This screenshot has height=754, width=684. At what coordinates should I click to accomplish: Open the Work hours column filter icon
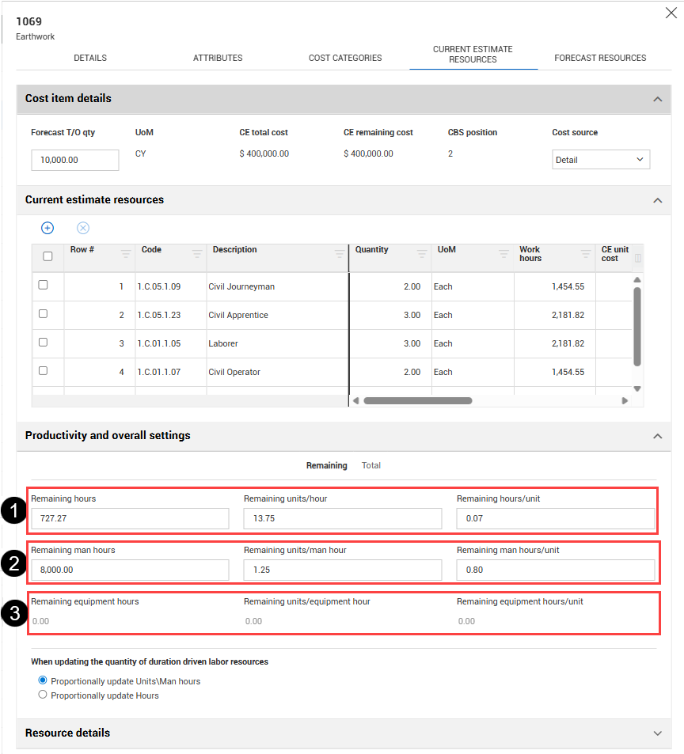[x=586, y=253]
